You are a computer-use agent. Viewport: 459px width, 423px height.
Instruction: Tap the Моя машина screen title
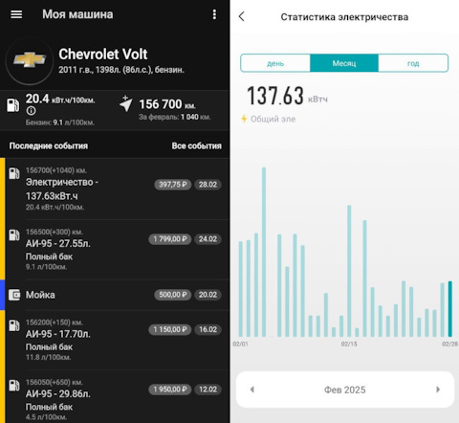(x=77, y=14)
